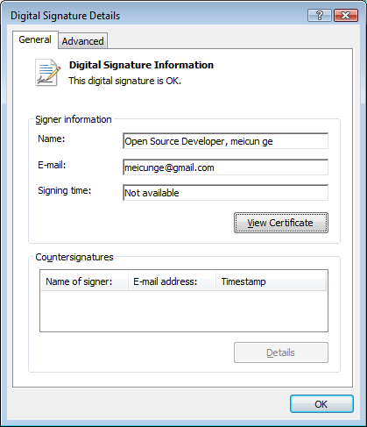Click the Countersignatures group label

coord(74,257)
